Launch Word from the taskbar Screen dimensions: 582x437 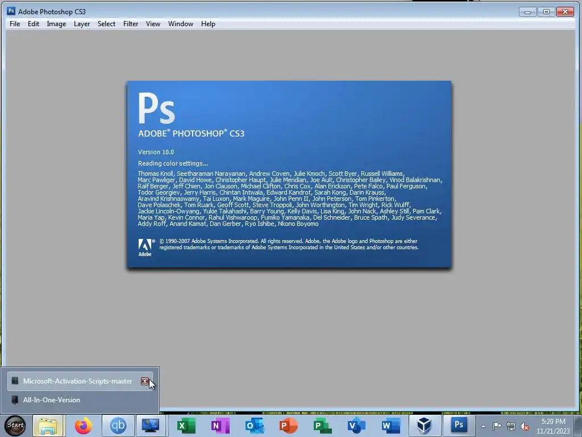tap(391, 426)
